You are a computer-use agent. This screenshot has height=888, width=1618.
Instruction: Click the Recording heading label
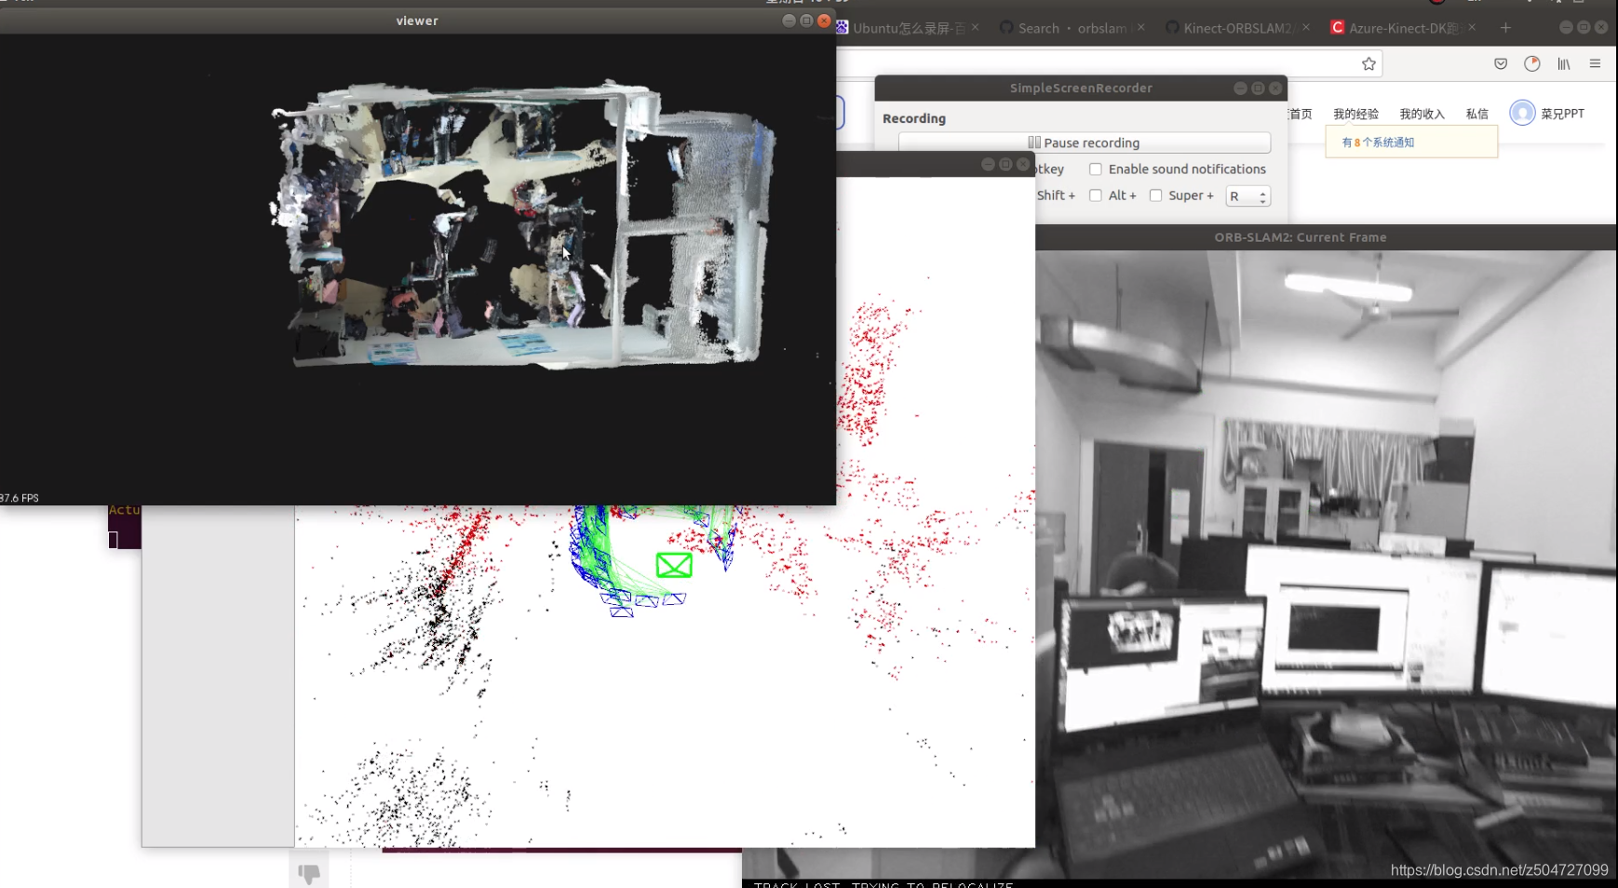click(x=914, y=118)
